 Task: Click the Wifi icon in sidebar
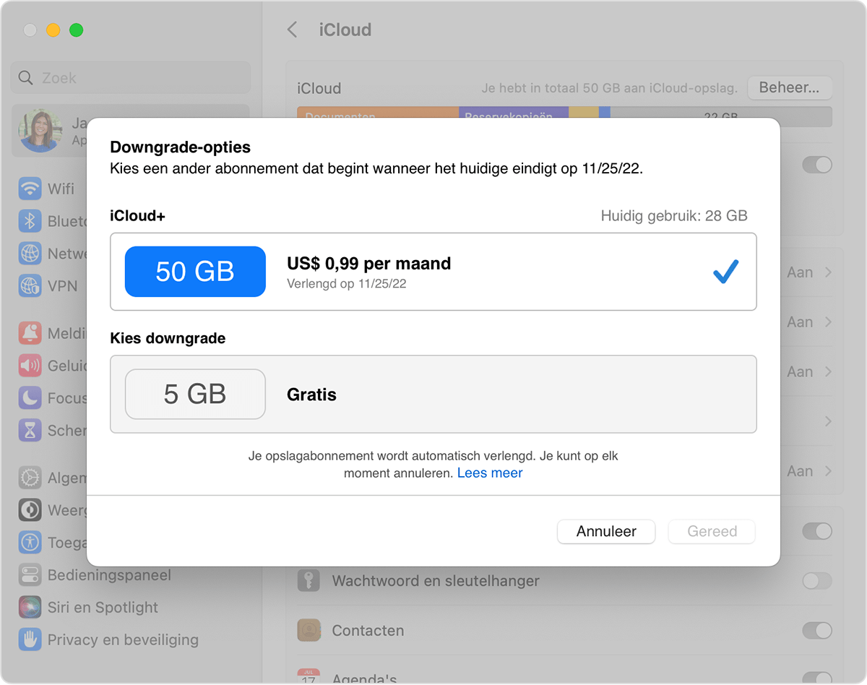(x=30, y=189)
